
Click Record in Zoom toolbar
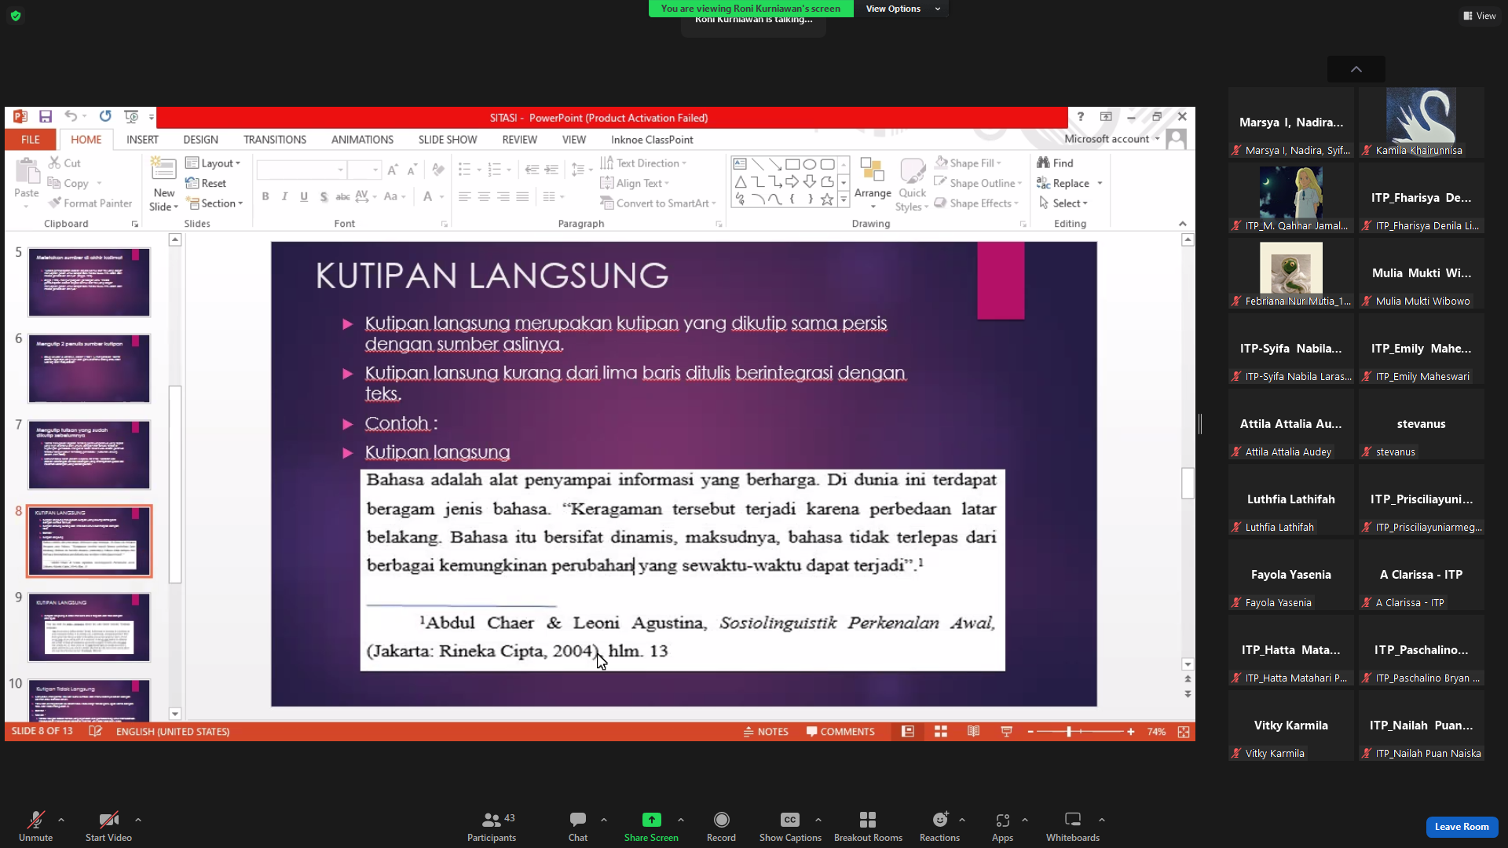click(721, 826)
